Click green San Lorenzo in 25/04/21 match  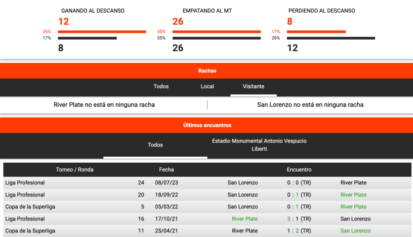click(355, 231)
